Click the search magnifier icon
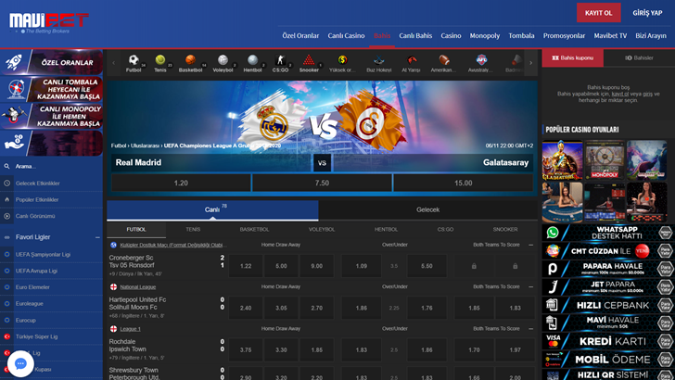This screenshot has width=675, height=380. pos(6,166)
